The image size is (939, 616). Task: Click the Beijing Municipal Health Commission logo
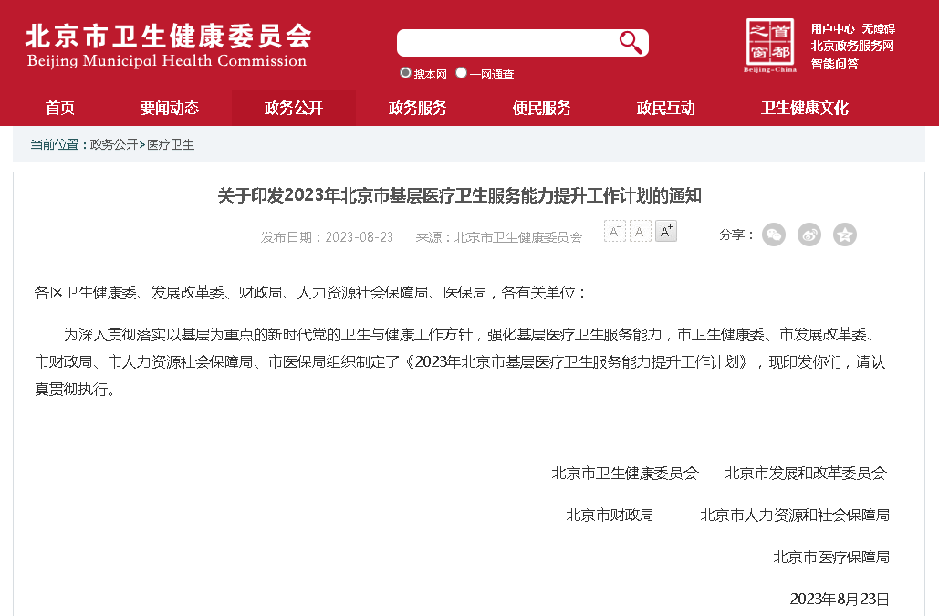(168, 46)
